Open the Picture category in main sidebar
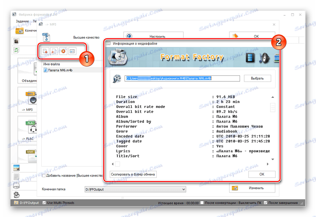Screen dimensions: 316x217 tap(16, 168)
